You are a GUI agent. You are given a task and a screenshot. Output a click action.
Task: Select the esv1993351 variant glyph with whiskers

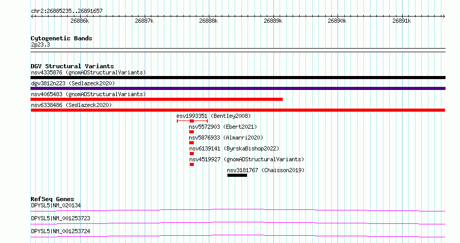[x=192, y=121]
